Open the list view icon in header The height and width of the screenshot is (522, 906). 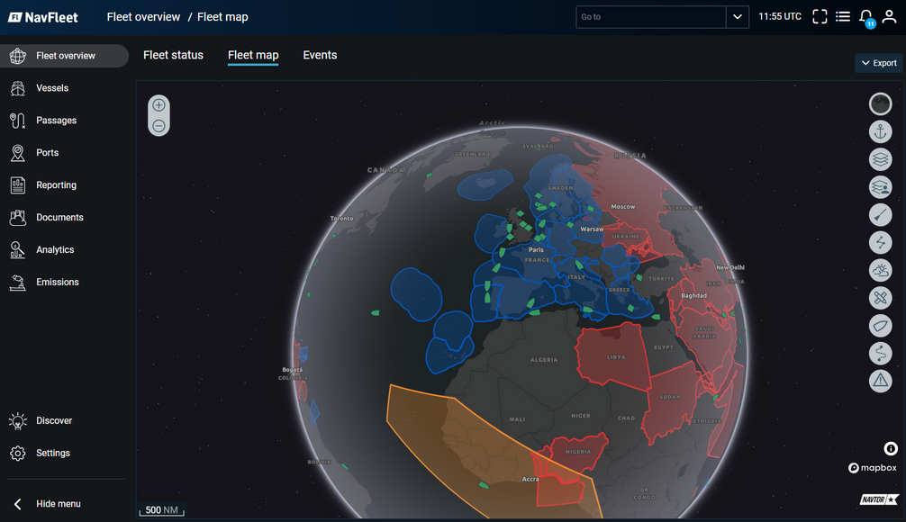coord(842,17)
